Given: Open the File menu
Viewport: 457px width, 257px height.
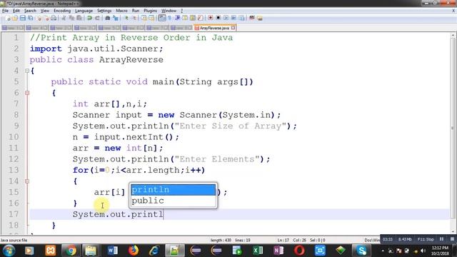Looking at the screenshot, I should [x=5, y=11].
